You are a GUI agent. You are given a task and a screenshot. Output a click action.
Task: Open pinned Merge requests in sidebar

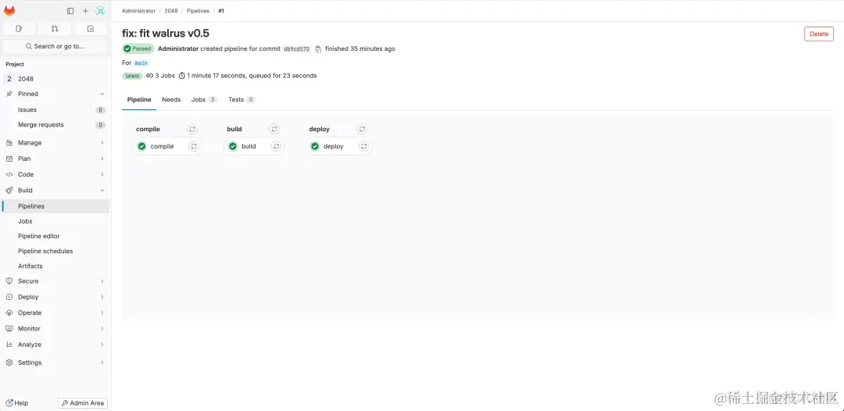tap(55, 125)
